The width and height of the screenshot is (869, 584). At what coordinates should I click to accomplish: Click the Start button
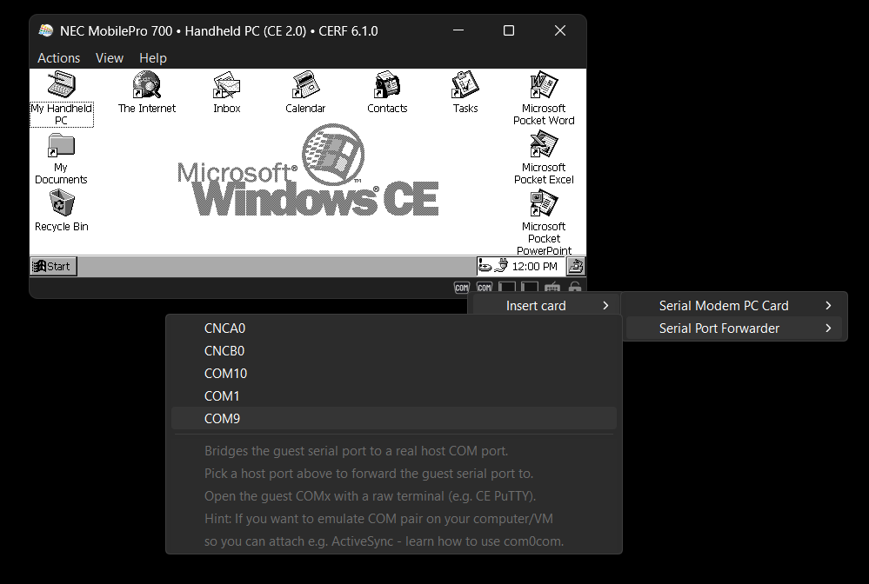pos(53,266)
